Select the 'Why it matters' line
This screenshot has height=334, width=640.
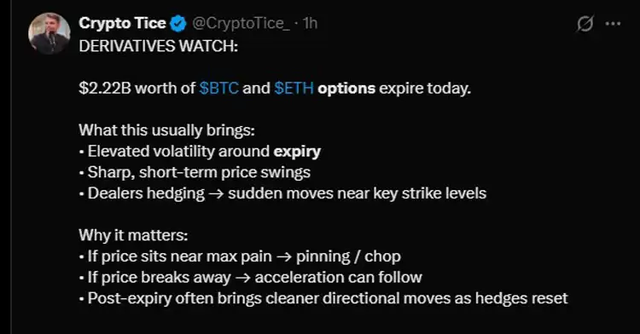click(133, 235)
